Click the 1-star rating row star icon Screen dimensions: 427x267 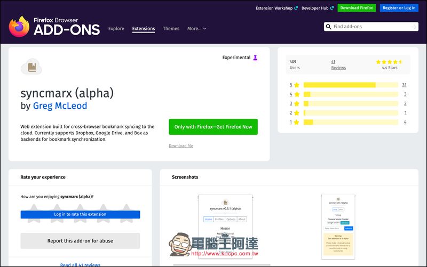(296, 122)
